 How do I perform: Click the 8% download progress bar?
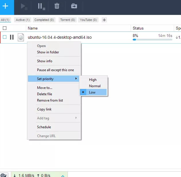(x=152, y=40)
